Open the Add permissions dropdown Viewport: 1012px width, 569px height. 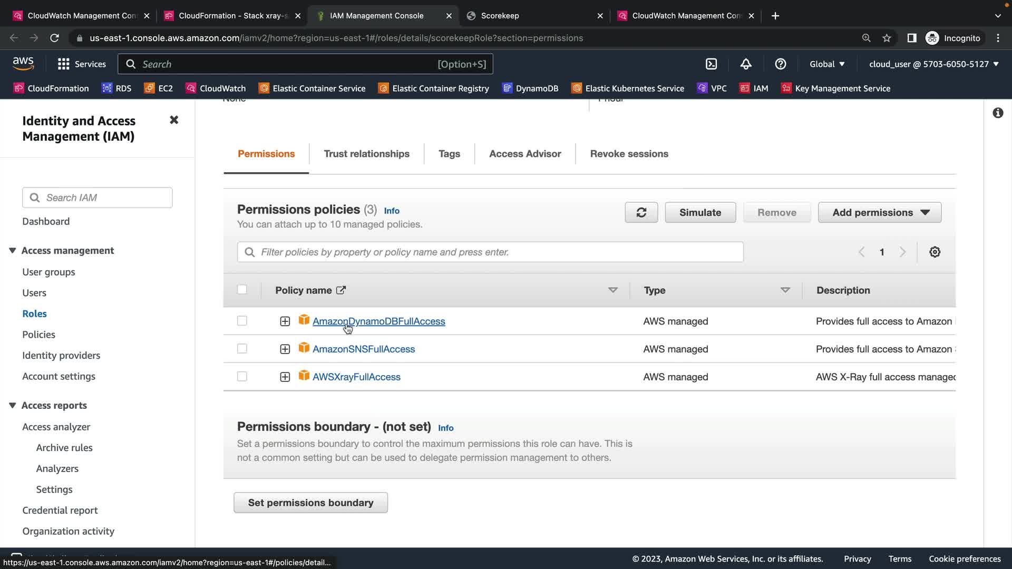click(x=879, y=212)
